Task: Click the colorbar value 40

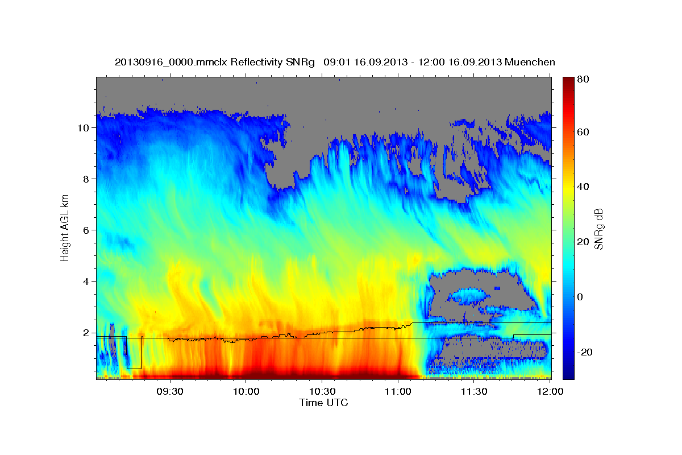Action: (583, 187)
